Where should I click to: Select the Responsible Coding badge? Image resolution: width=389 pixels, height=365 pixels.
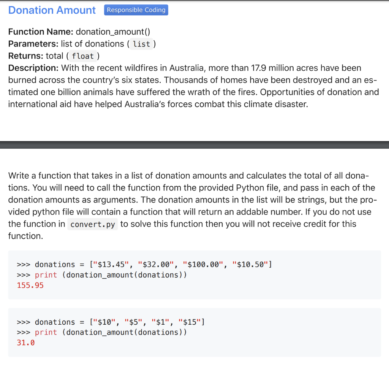(x=136, y=10)
